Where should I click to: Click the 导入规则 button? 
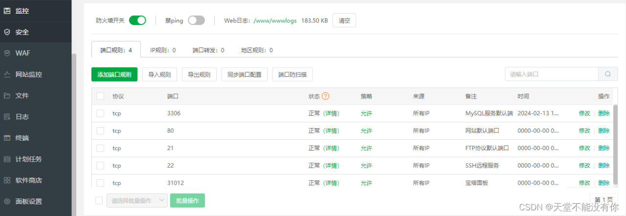pyautogui.click(x=159, y=74)
